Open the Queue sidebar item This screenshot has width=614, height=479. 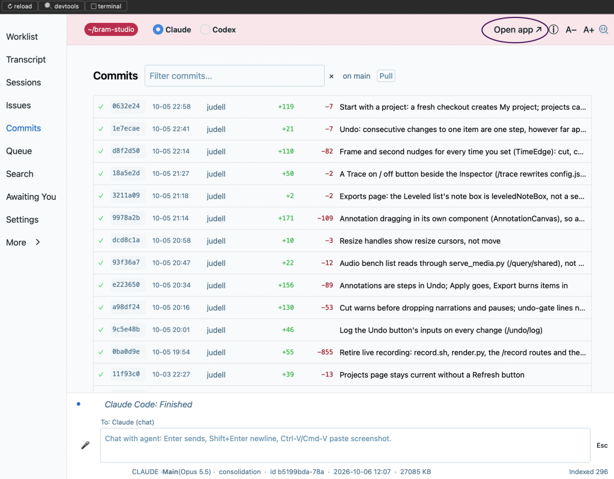click(x=19, y=151)
